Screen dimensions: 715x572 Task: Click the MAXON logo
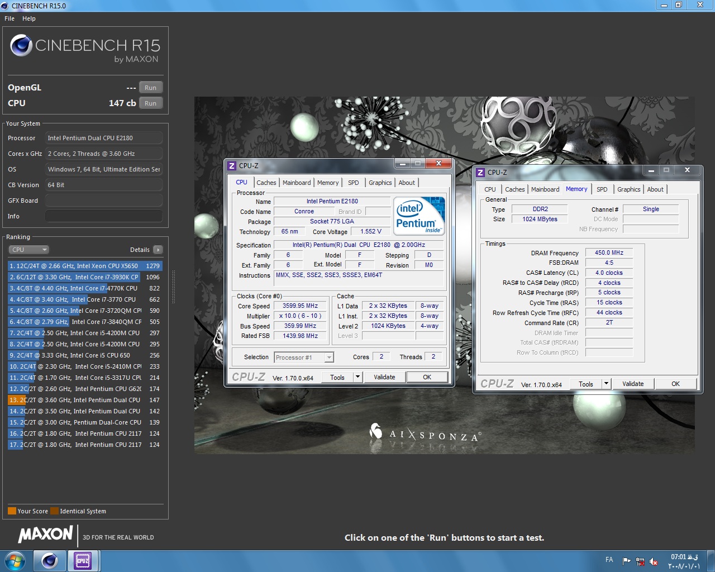(45, 534)
